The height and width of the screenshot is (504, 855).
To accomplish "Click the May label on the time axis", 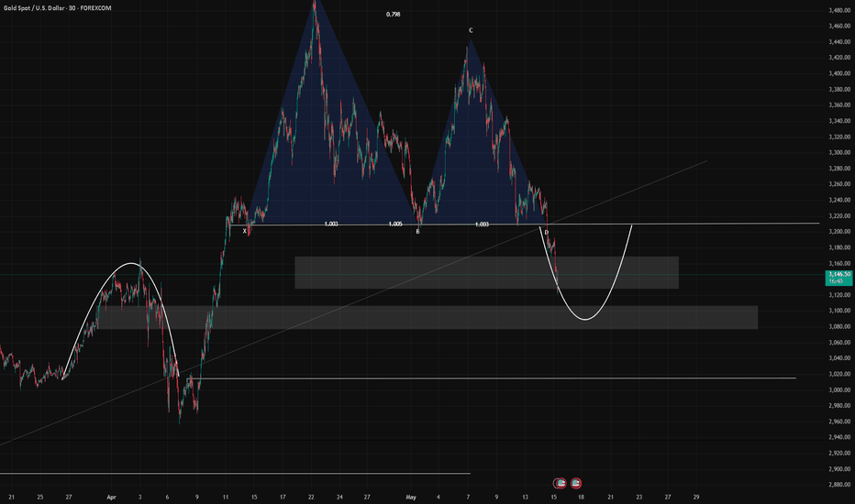I will click(x=411, y=497).
